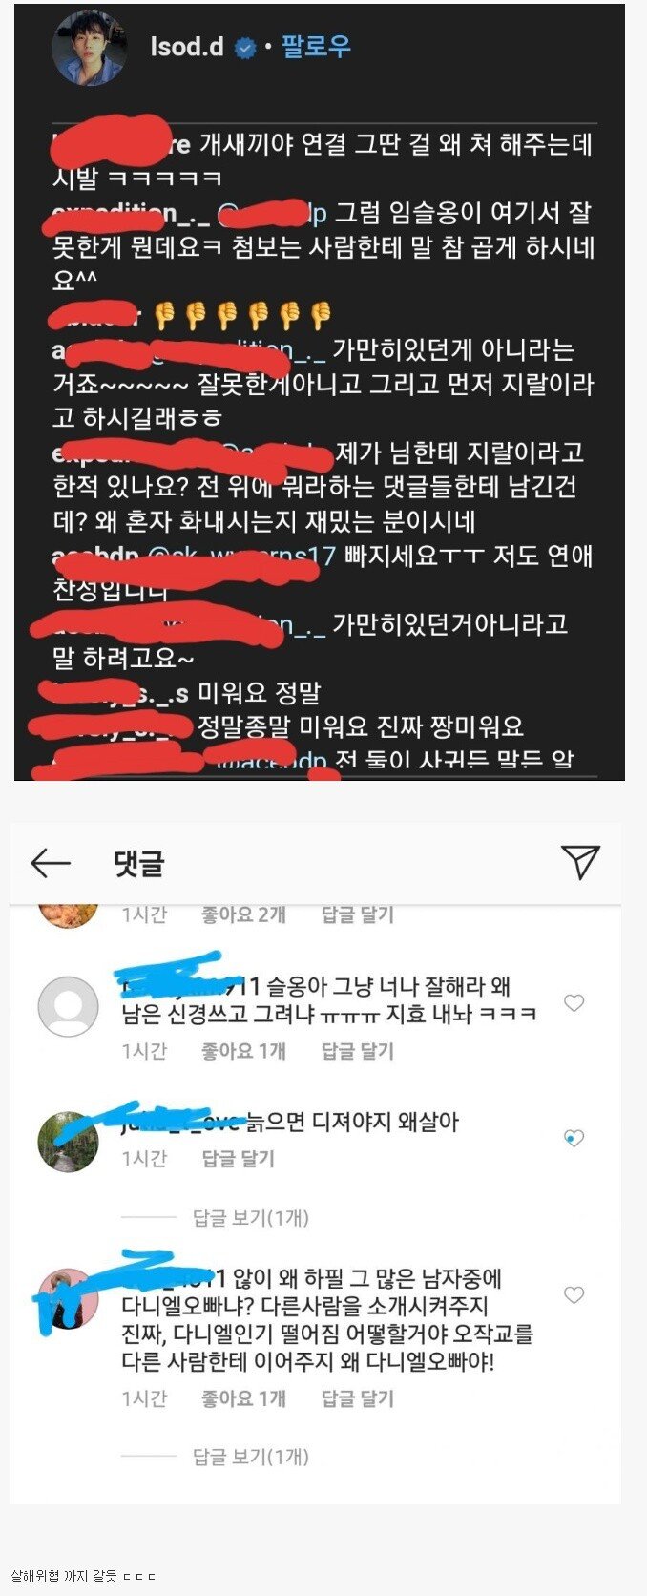Like the 슬옹아 그냥 너나 잘해라 comment
The image size is (647, 1596).
click(x=574, y=1003)
